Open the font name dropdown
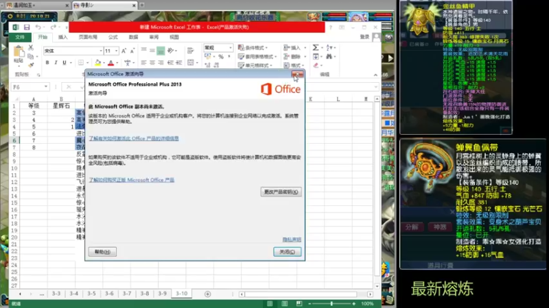Screen dimensions: 549x308 (101, 51)
